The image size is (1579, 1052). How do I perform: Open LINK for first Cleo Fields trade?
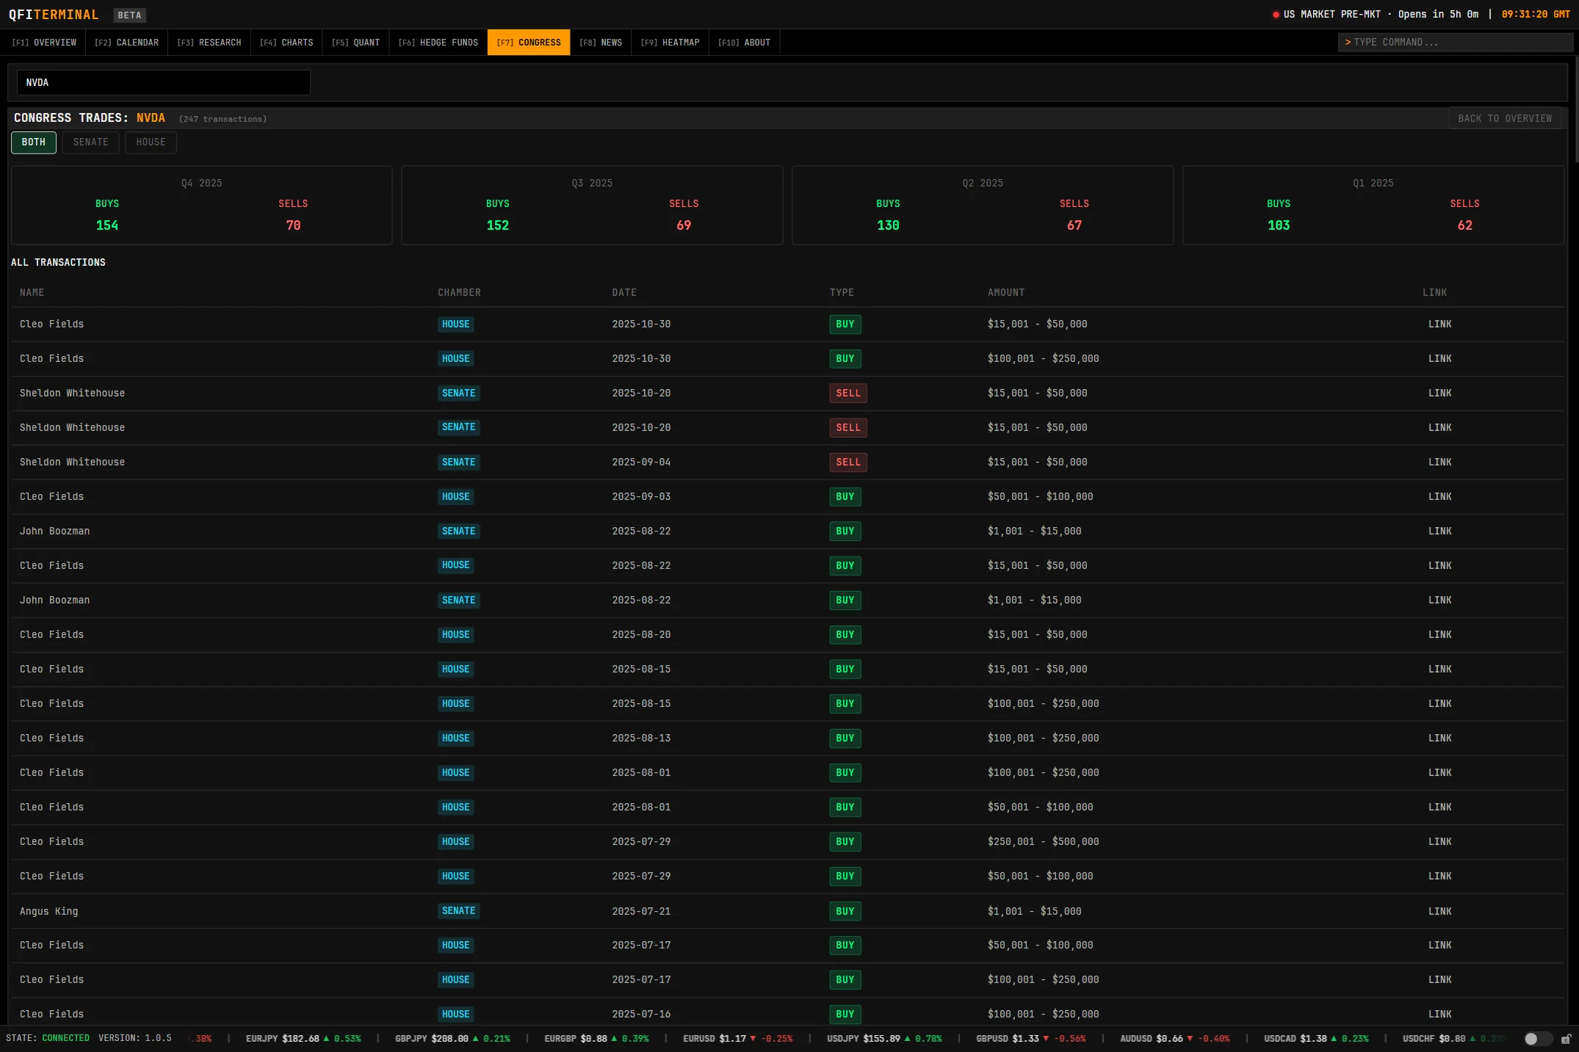click(1439, 324)
